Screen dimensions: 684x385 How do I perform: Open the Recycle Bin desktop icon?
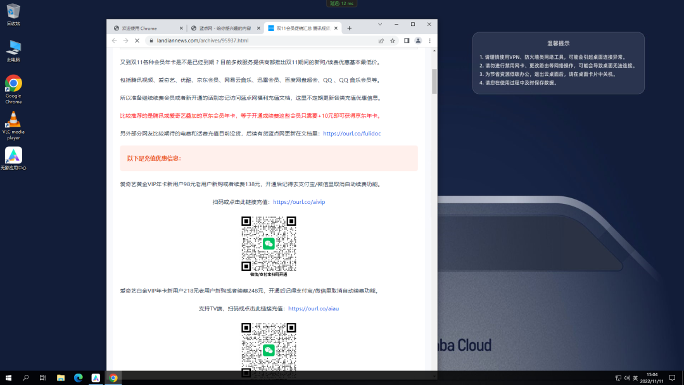click(13, 15)
